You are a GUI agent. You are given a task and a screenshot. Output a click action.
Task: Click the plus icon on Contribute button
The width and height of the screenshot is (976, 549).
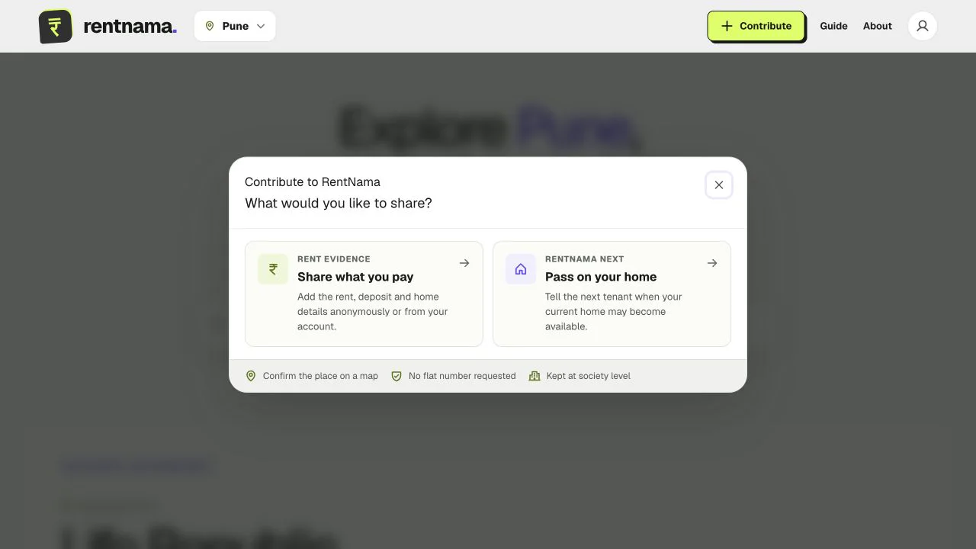(x=727, y=26)
